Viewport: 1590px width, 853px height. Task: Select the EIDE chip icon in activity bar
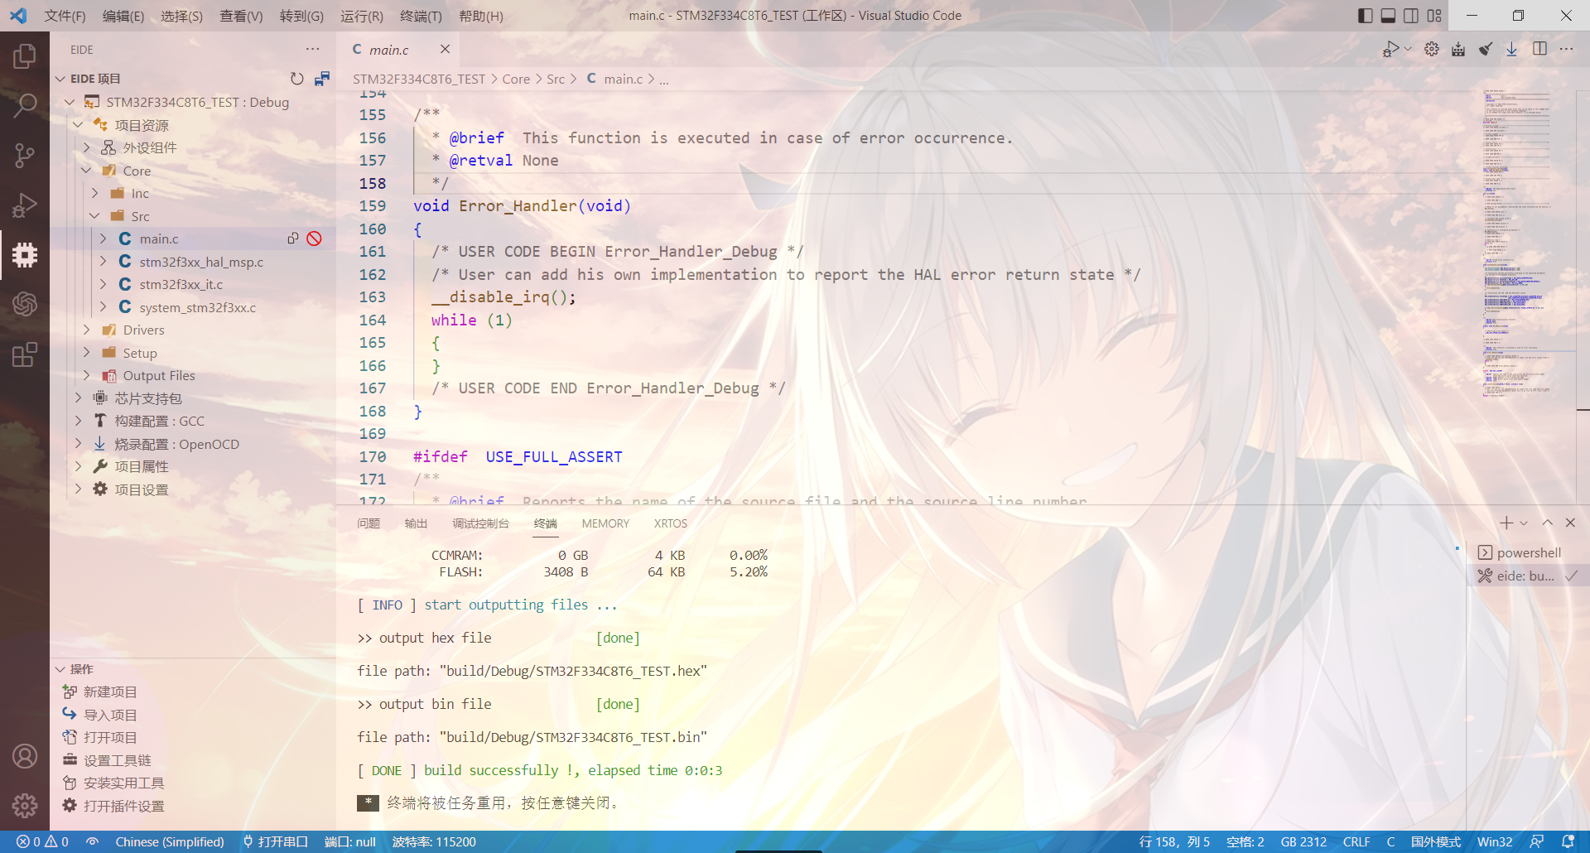click(x=25, y=255)
